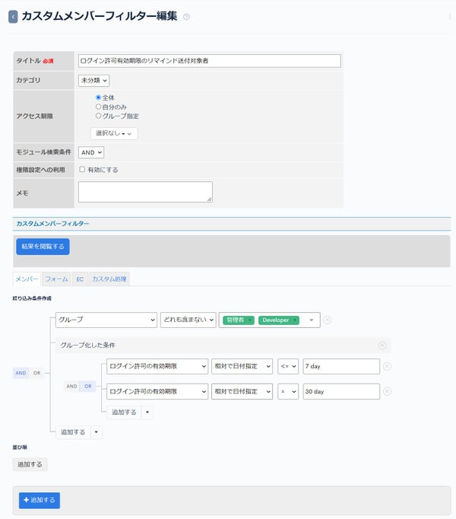Expand the arrow beside the outer 追加する button
This screenshot has width=456, height=519.
97,432
